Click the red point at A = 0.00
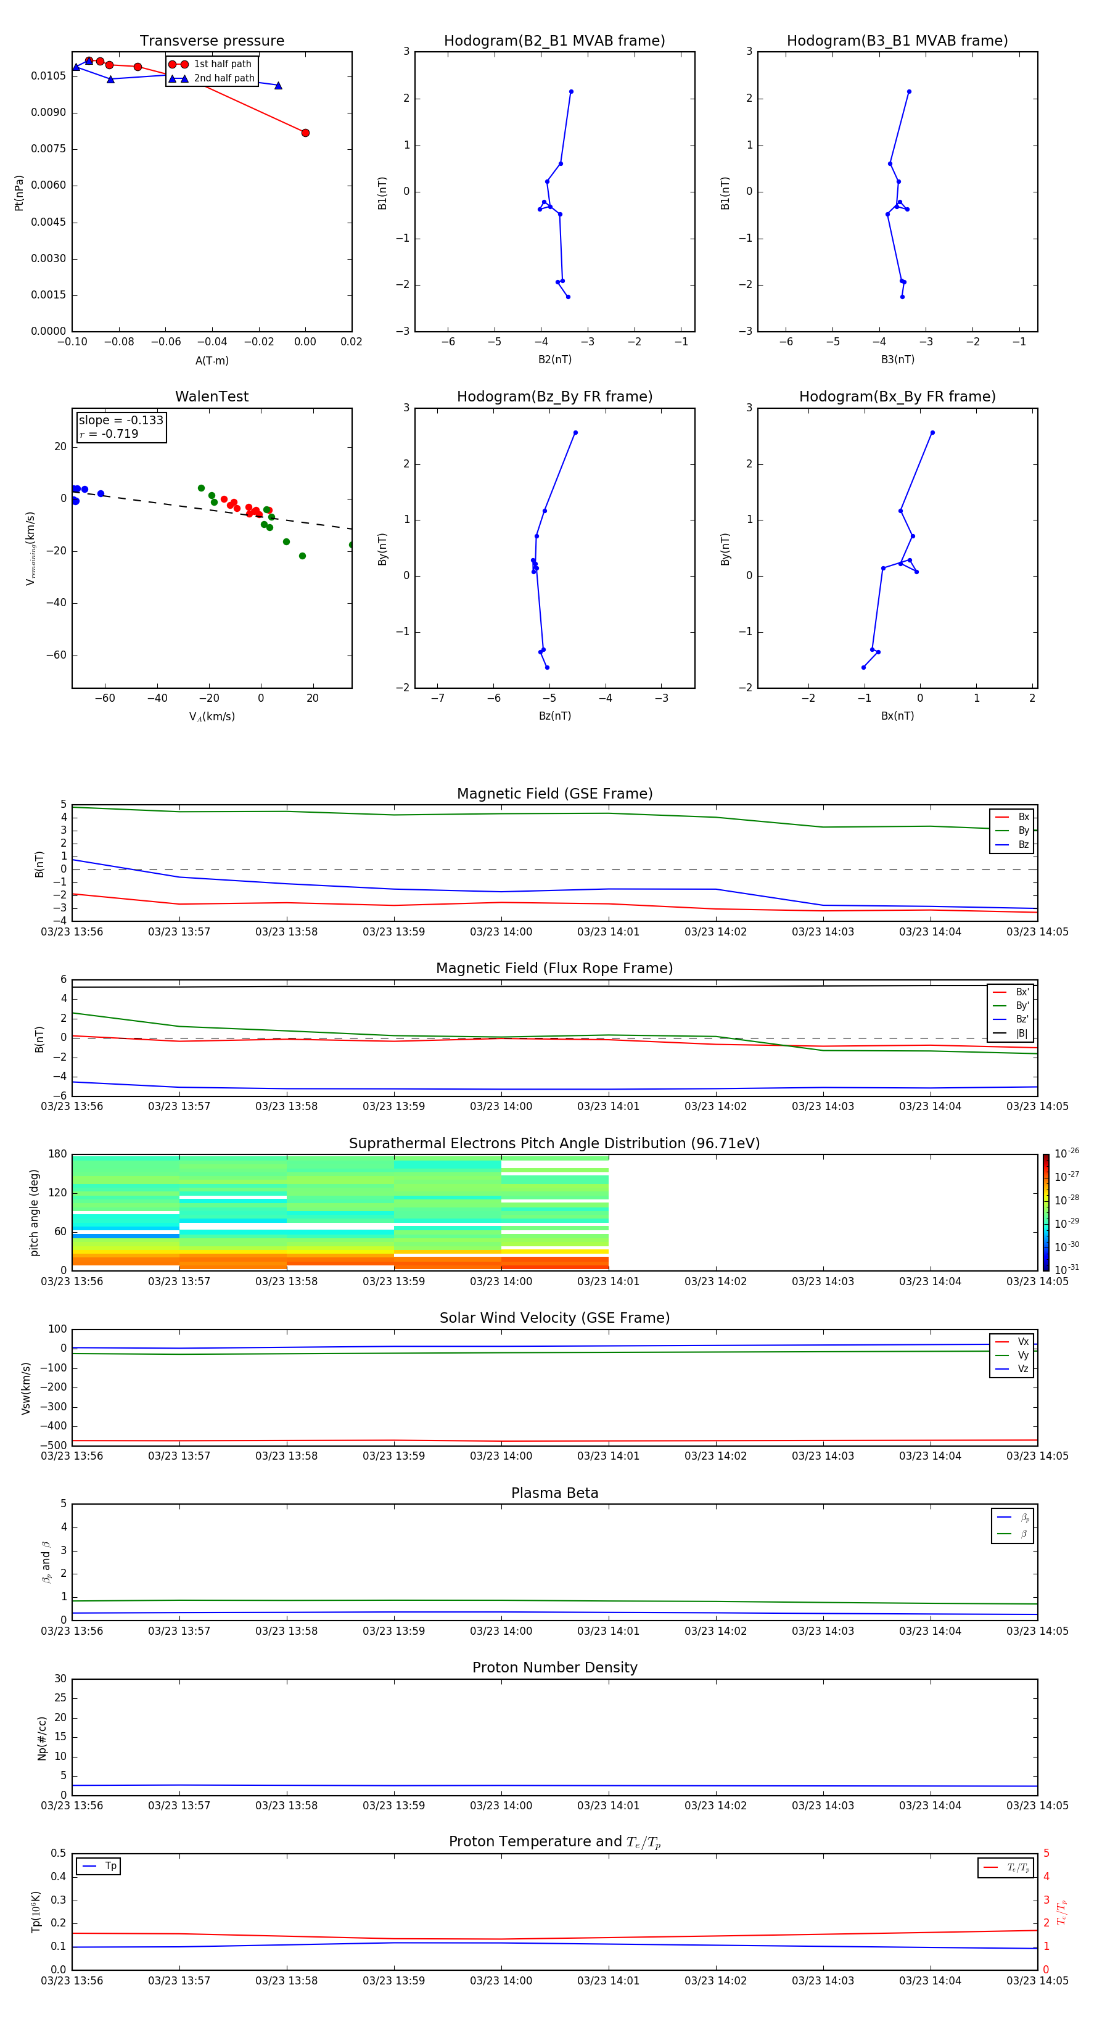1110x2035 pixels. coord(306,133)
